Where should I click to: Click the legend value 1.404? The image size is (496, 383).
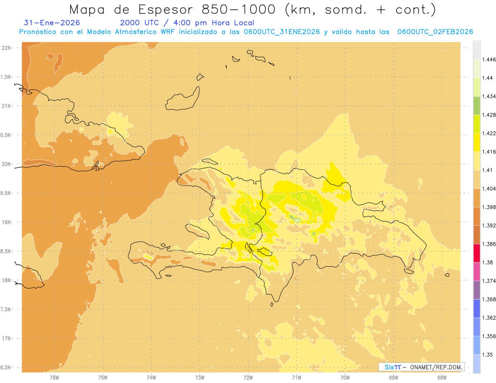pos(490,188)
